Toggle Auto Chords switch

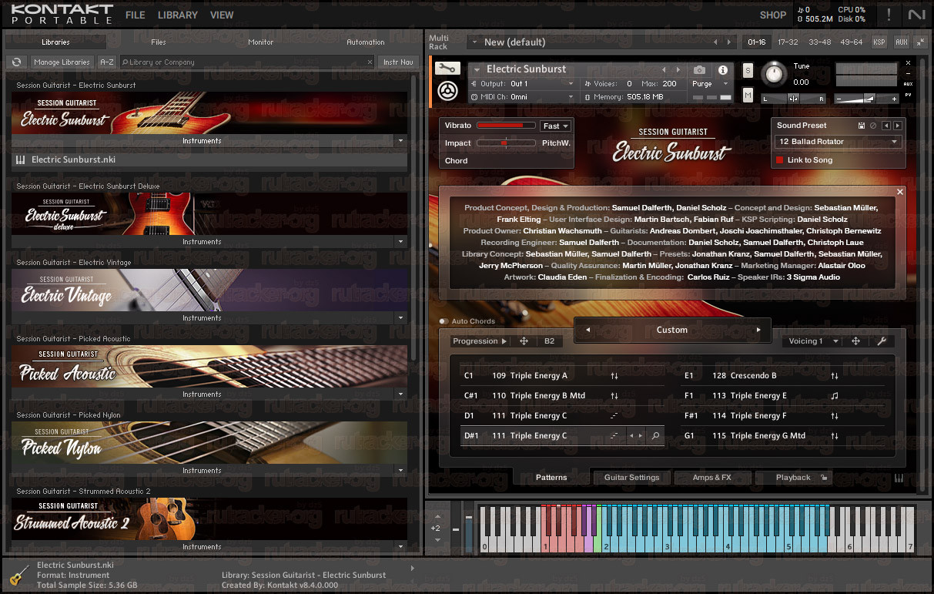coord(444,321)
